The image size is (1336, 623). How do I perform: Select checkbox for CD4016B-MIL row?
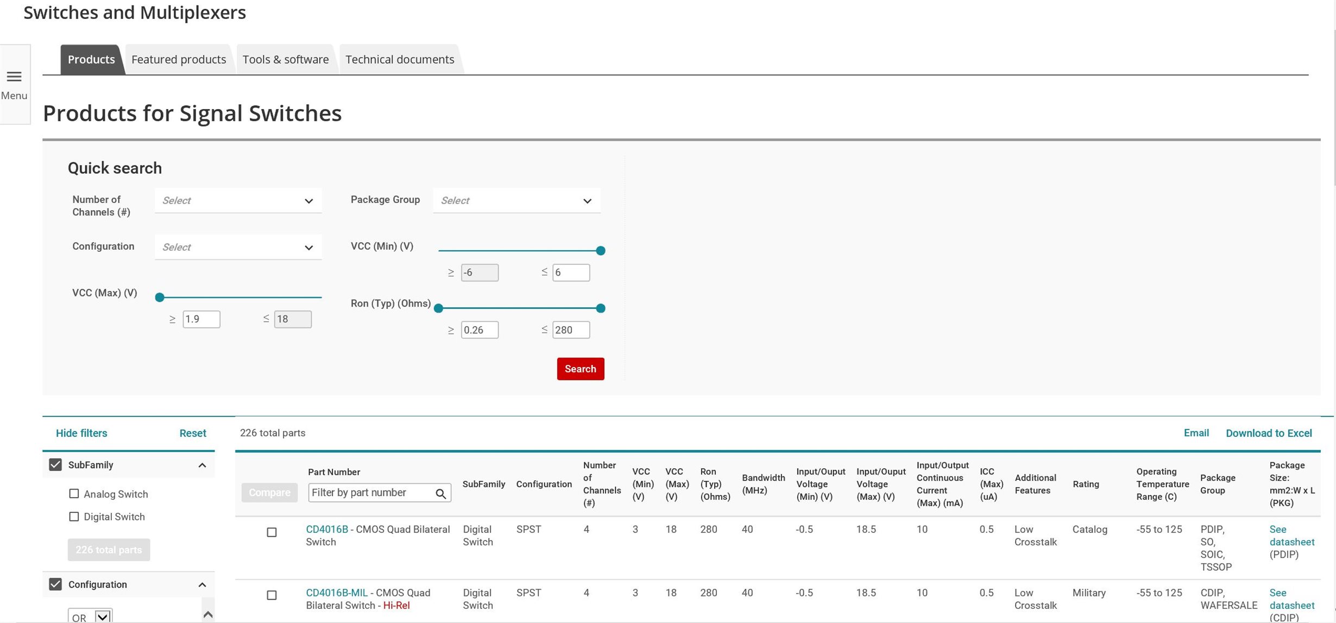(272, 595)
